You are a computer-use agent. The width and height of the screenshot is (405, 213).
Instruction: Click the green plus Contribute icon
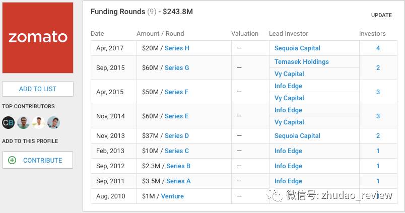click(x=12, y=160)
